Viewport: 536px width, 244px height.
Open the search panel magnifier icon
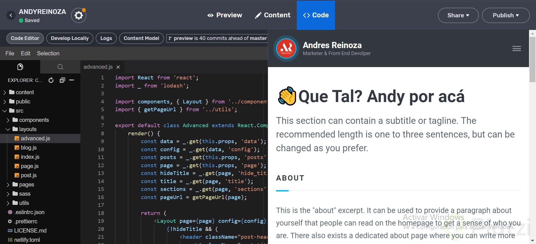coord(60,67)
